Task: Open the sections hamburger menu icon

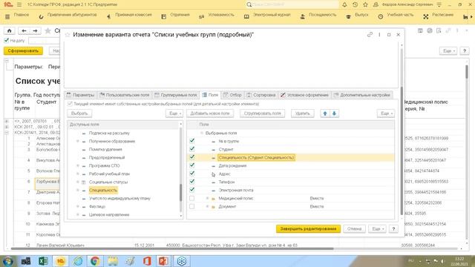Action: click(x=19, y=4)
